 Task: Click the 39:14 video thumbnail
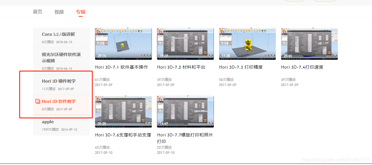123,43
